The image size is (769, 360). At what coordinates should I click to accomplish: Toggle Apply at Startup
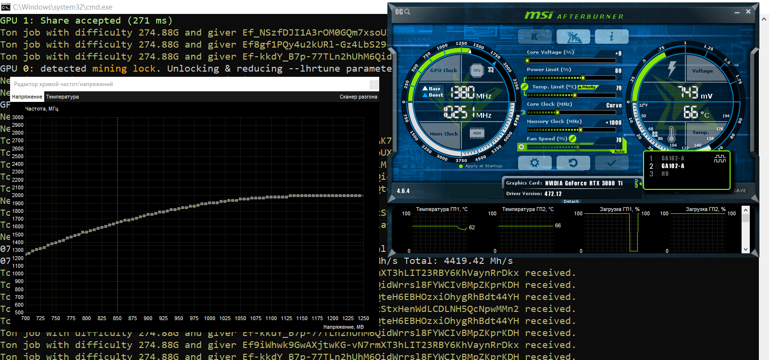pyautogui.click(x=461, y=166)
